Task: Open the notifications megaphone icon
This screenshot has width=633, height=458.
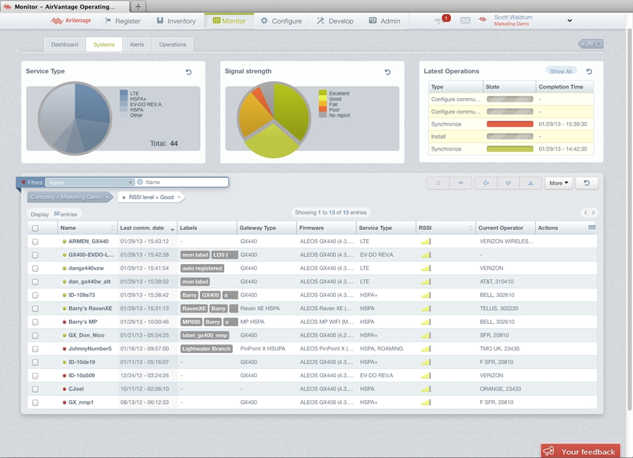Action: (x=440, y=21)
